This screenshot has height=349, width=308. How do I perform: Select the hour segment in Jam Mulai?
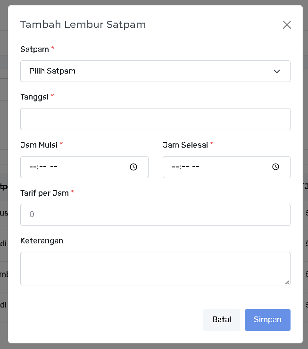pyautogui.click(x=33, y=167)
